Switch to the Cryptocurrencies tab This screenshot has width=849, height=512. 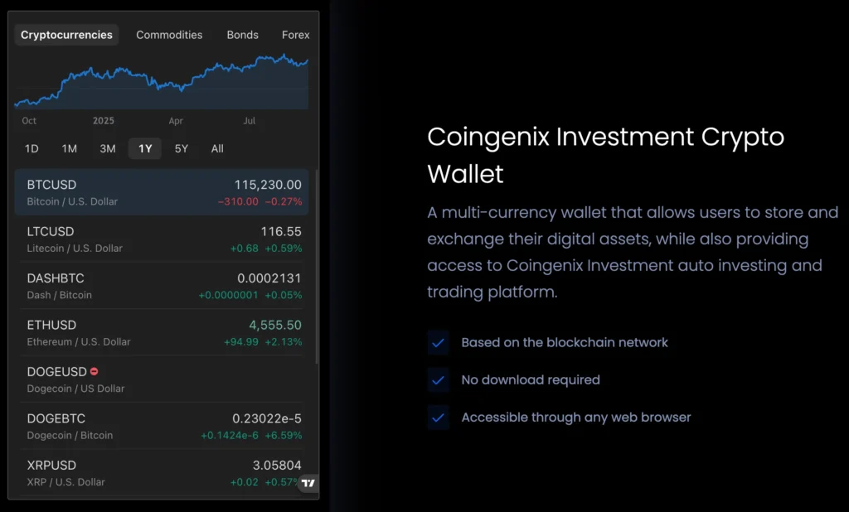66,35
